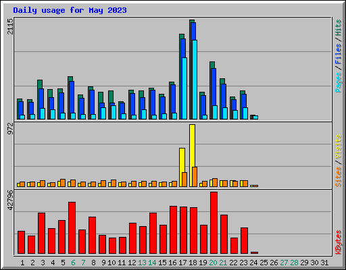
Task: Click the red KBytes bar for day 12
Action: click(132, 238)
